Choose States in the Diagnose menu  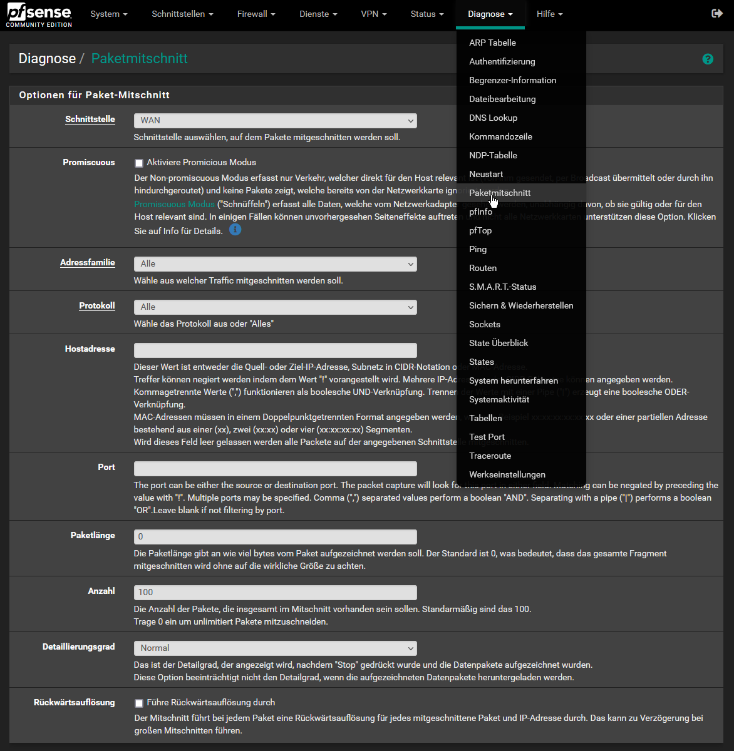point(521,362)
